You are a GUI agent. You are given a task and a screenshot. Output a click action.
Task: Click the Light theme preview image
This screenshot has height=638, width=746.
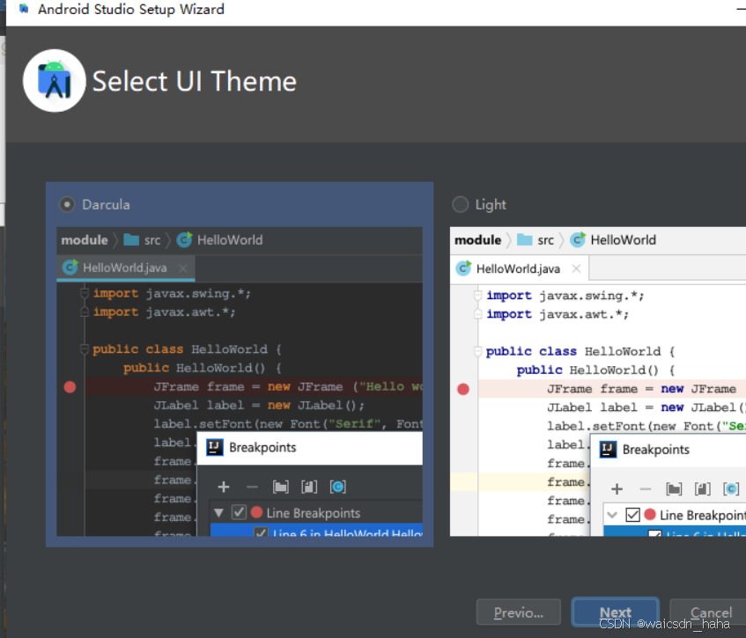pos(598,382)
